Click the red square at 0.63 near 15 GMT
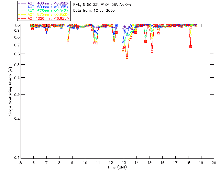Image resolution: width=220 pixels, height=176 pixels. click(152, 51)
